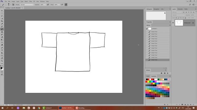Screen dimensions: 197x110
Task: Select the Rectangle shape tool
Action: click(2, 56)
